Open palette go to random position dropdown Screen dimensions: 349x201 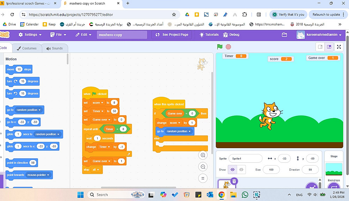pyautogui.click(x=29, y=110)
